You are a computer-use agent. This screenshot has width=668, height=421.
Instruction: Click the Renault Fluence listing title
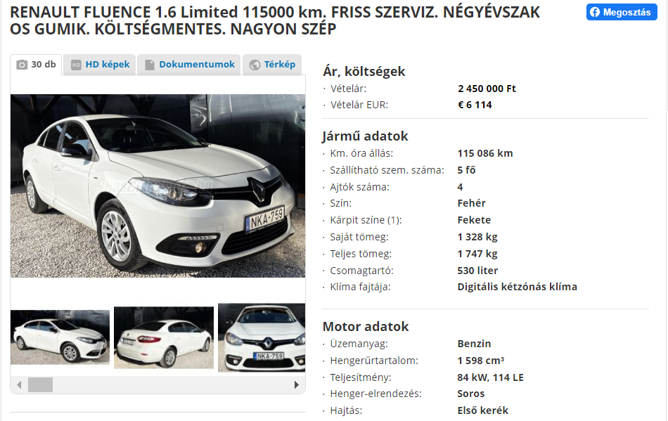tap(275, 20)
